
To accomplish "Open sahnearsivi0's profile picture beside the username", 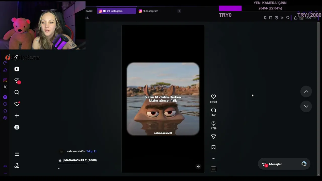I will 61,151.
